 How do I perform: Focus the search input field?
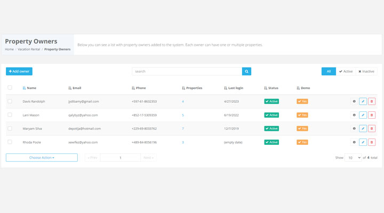[x=187, y=71]
